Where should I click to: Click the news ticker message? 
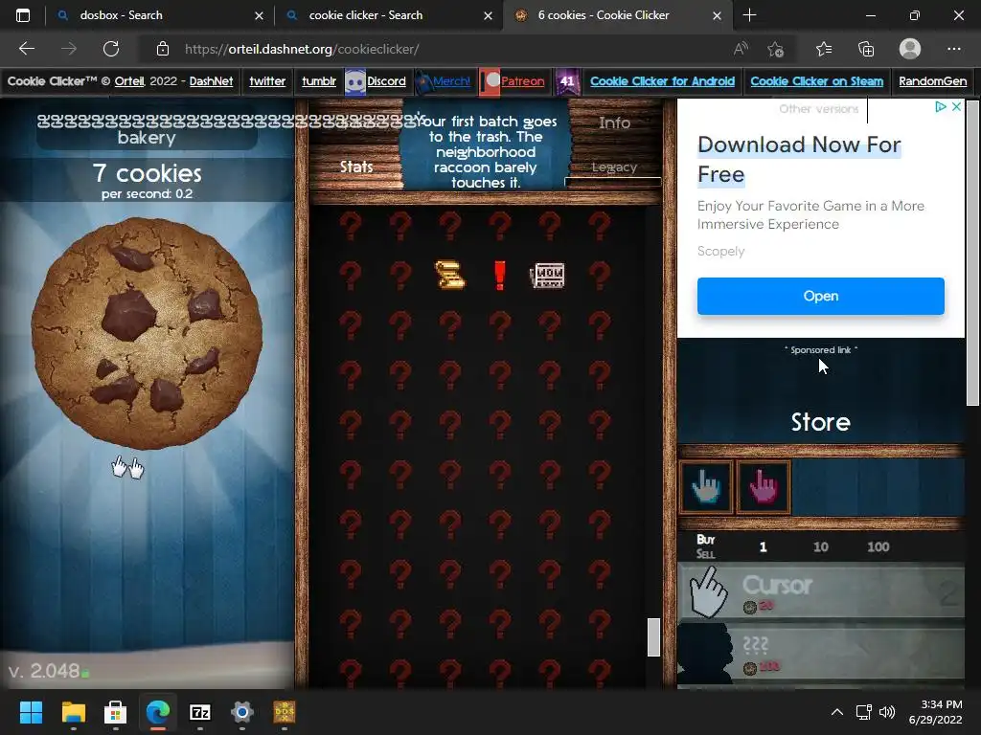(x=486, y=152)
